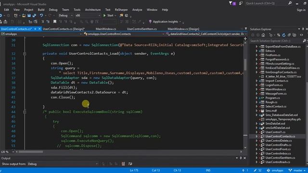Expand the LoginForm.cs tree node
Screen dimensions: 308x173
[x=257, y=85]
